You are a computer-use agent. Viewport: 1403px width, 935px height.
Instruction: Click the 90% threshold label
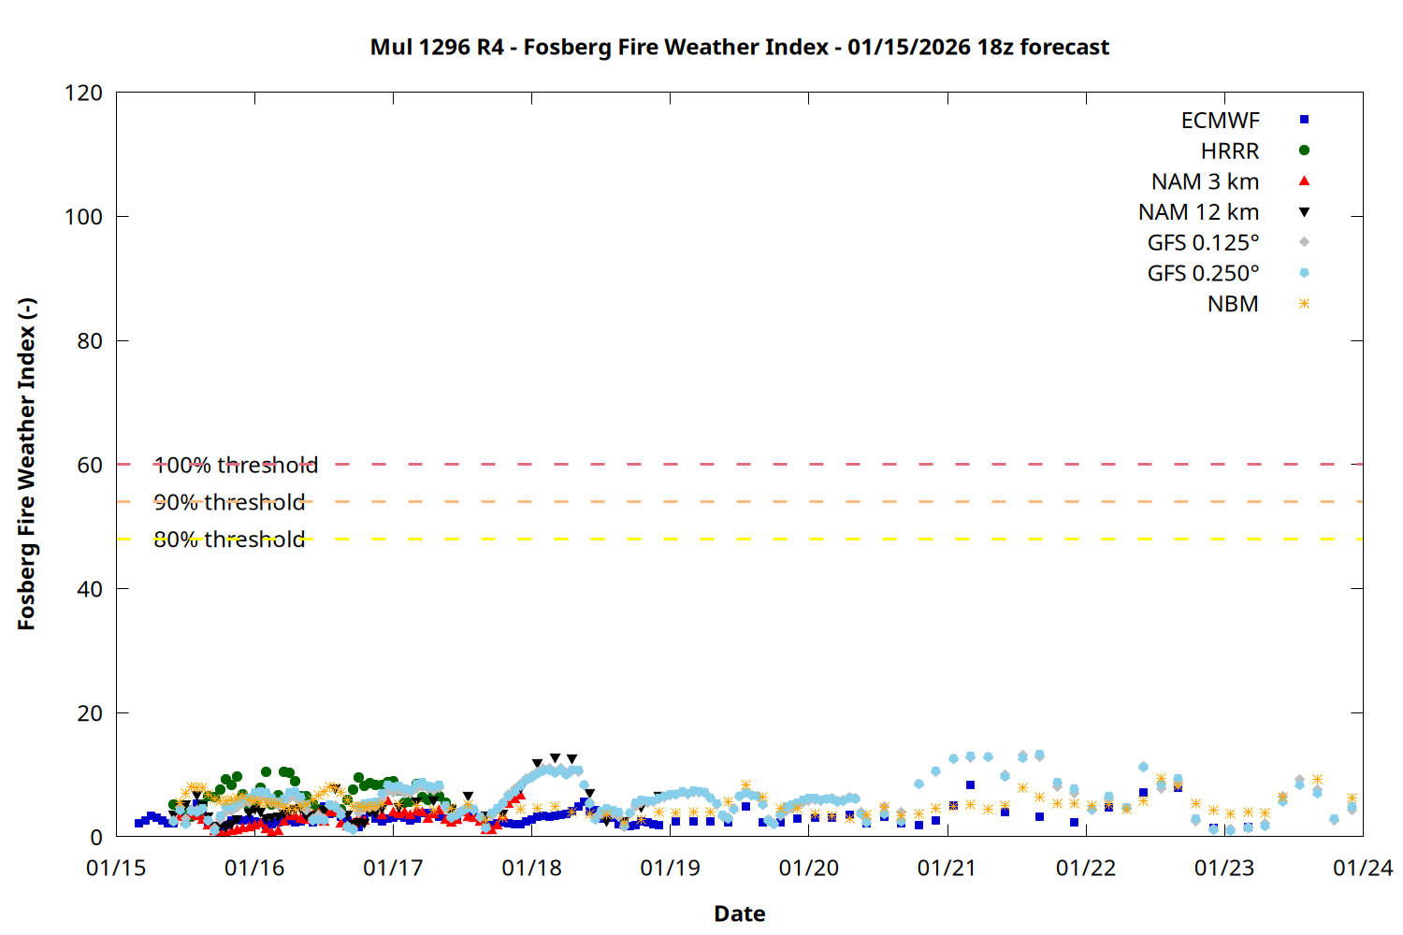click(229, 502)
